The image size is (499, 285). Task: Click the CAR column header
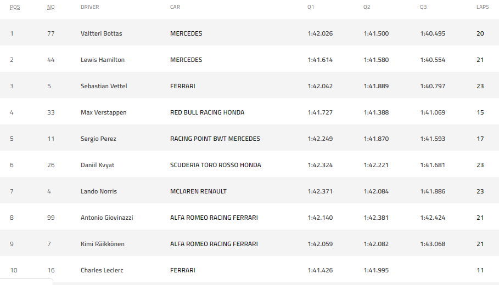[175, 7]
